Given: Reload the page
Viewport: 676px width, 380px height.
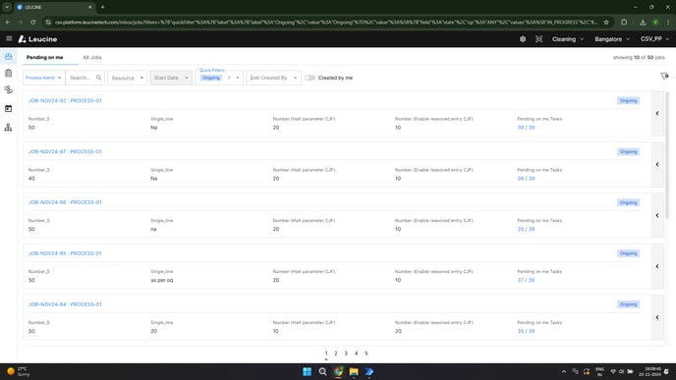Looking at the screenshot, I should click(32, 22).
